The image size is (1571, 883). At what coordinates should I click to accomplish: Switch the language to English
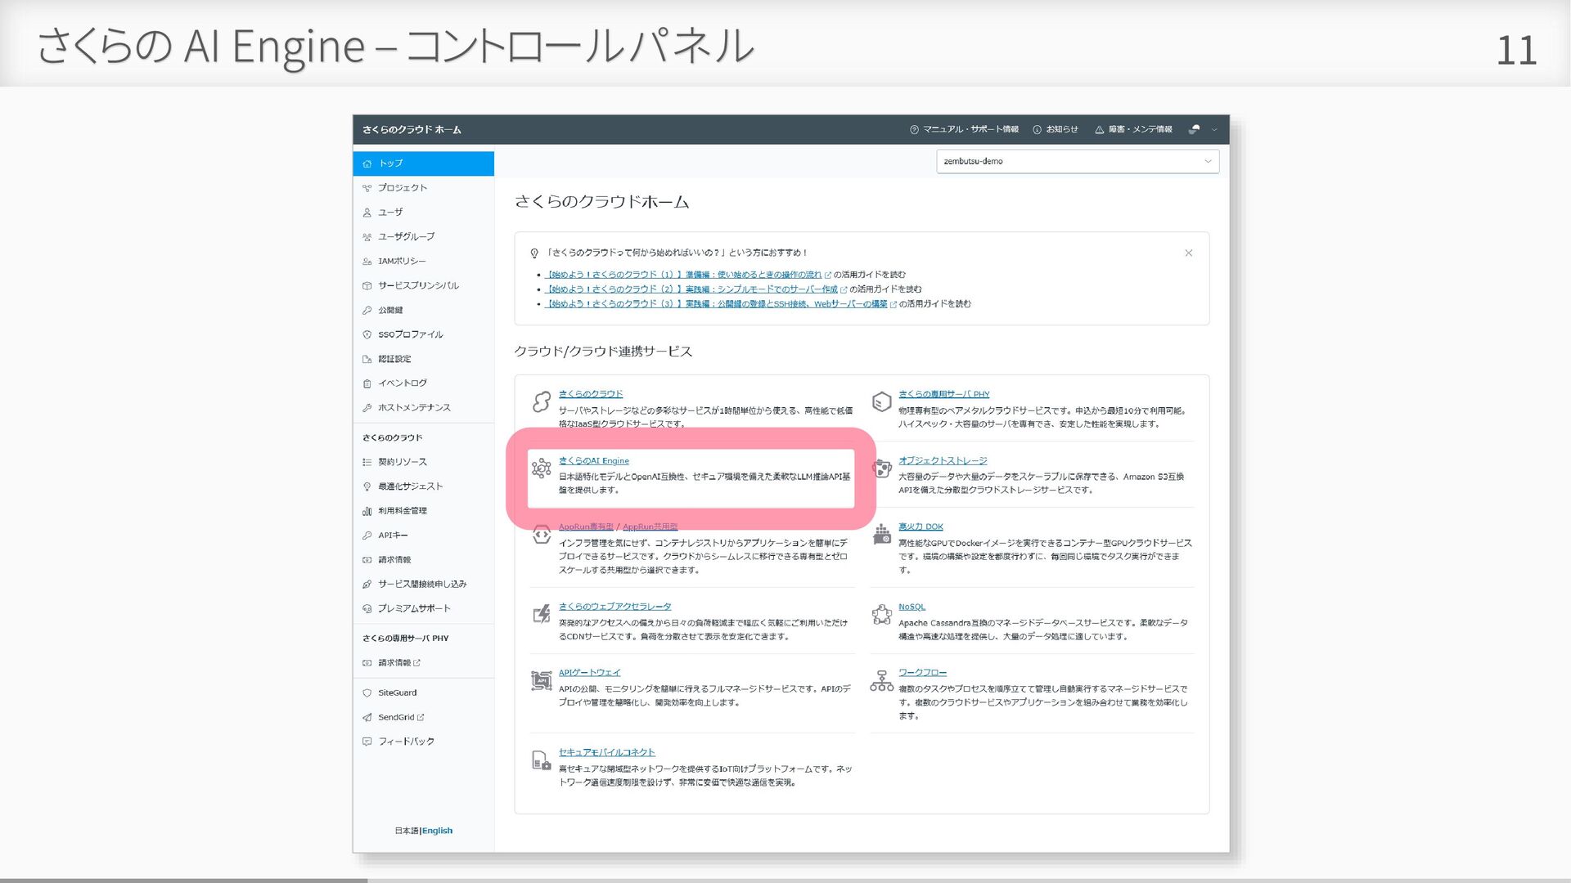pyautogui.click(x=437, y=831)
